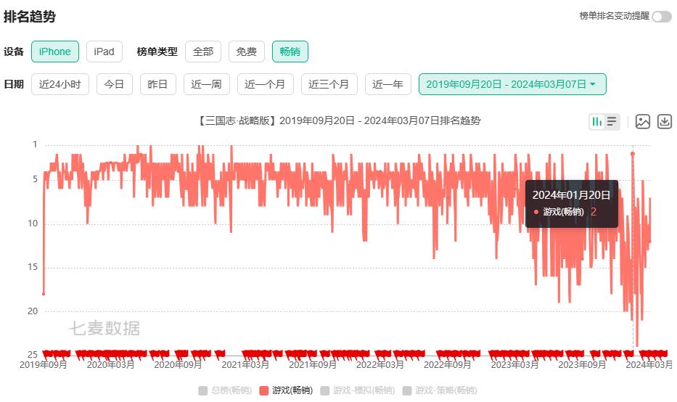
Task: Select the iPhone device tab
Action: coord(55,52)
